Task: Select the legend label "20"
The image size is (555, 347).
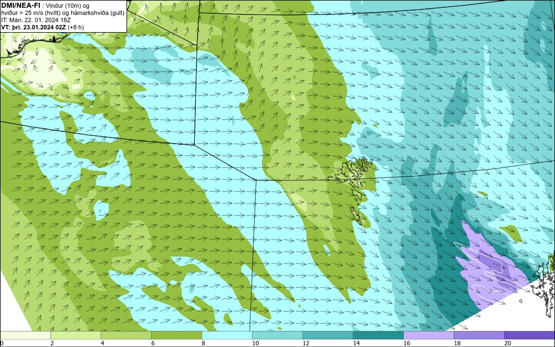Action: pyautogui.click(x=508, y=343)
